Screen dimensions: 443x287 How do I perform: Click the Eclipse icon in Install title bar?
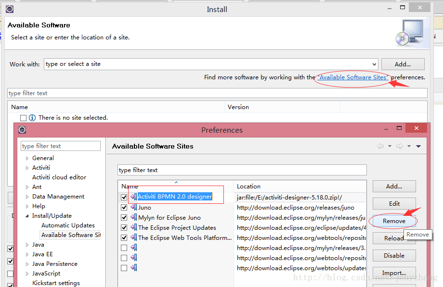(x=10, y=9)
